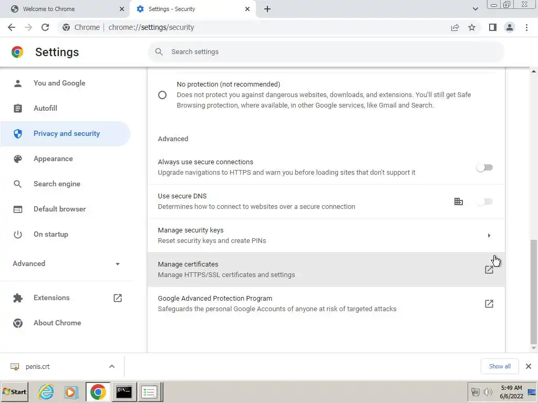Image resolution: width=538 pixels, height=403 pixels.
Task: Select No protection radio button
Action: tap(162, 95)
